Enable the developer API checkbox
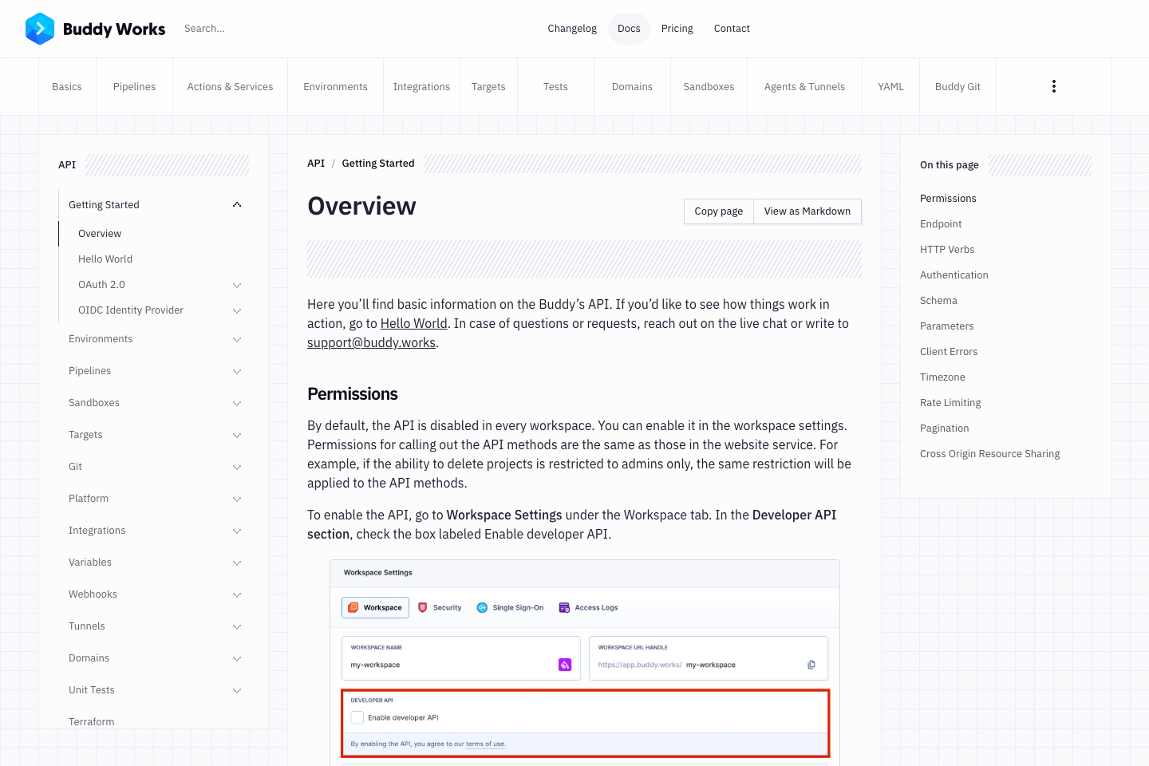Screen dimensions: 1149x766 point(357,717)
